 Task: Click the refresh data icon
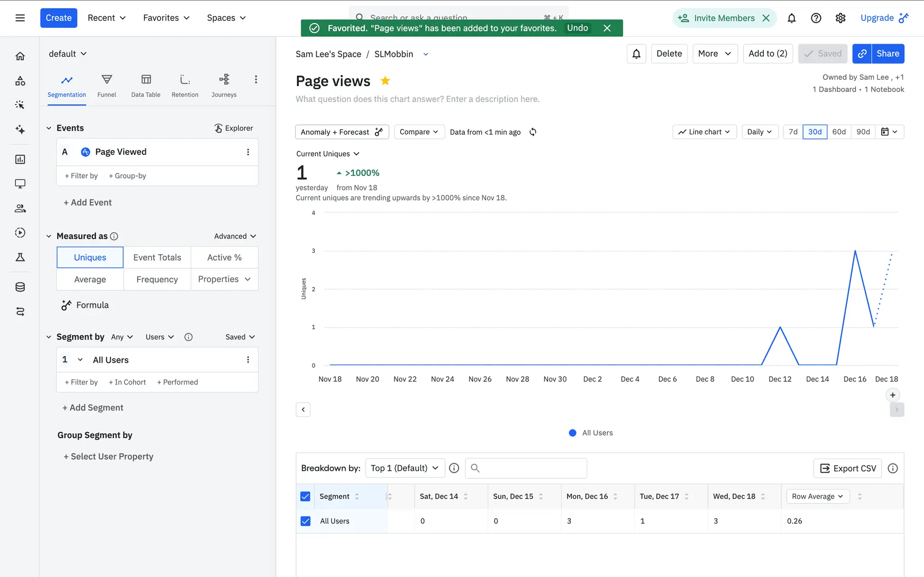(x=533, y=132)
